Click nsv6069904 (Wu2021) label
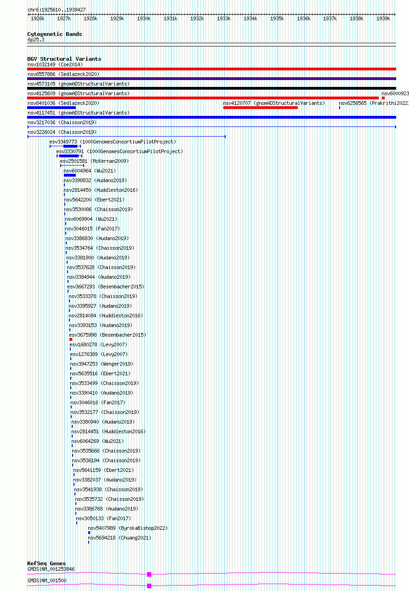This screenshot has height=591, width=409. [91, 219]
